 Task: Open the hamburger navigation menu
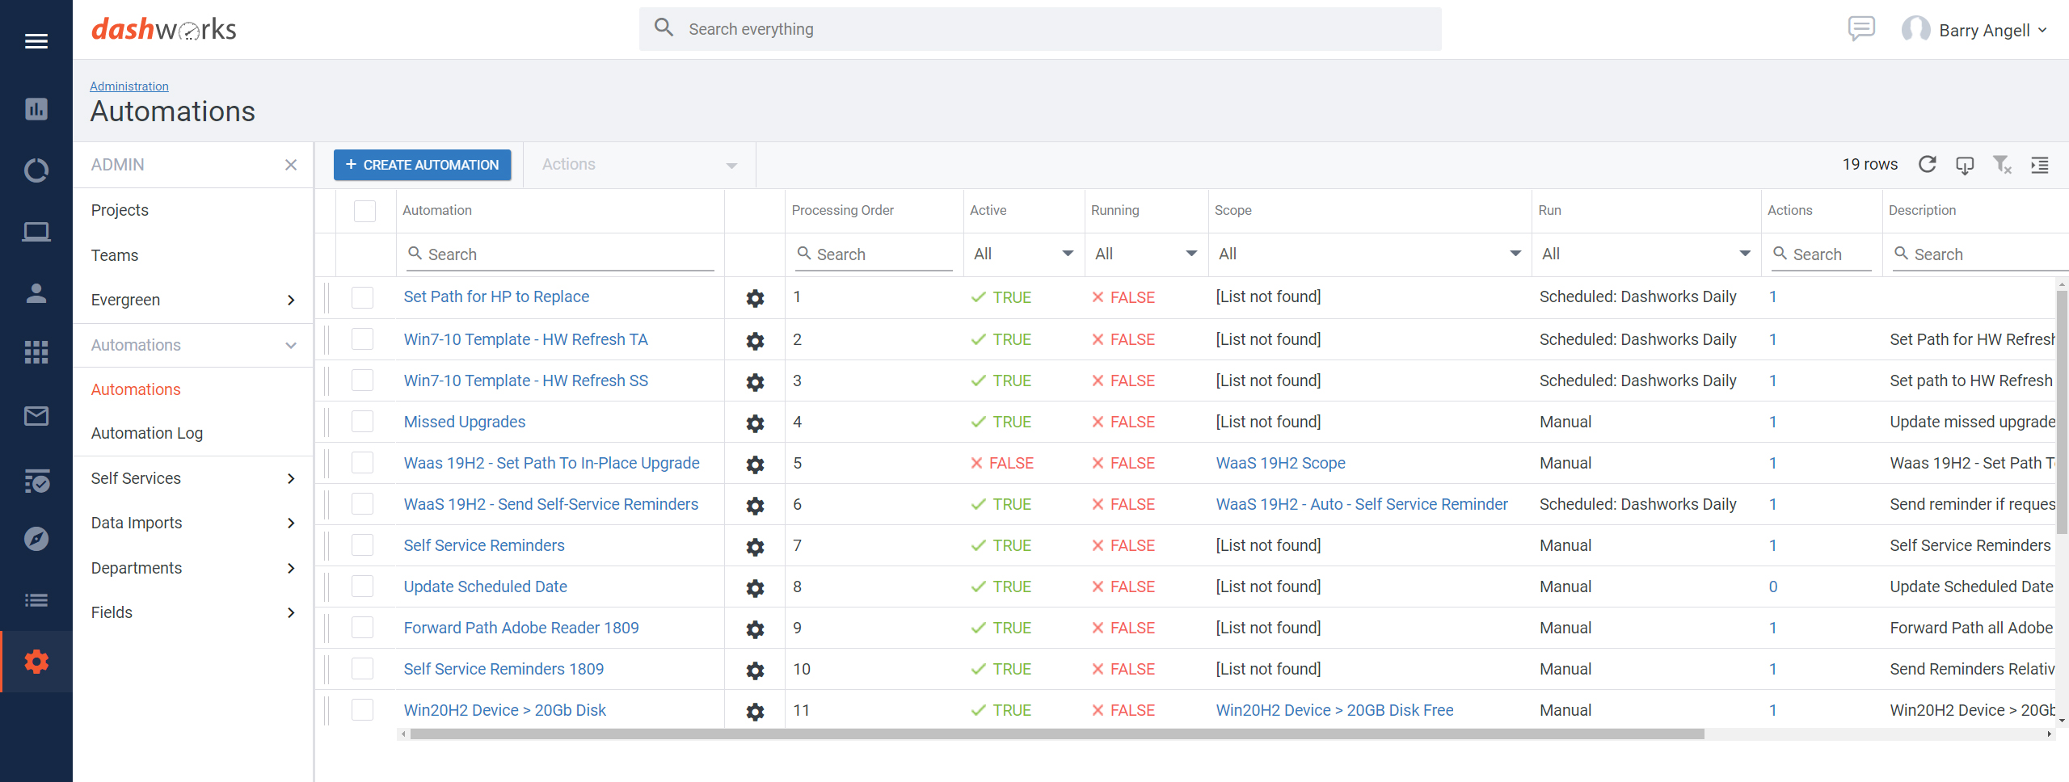point(36,40)
